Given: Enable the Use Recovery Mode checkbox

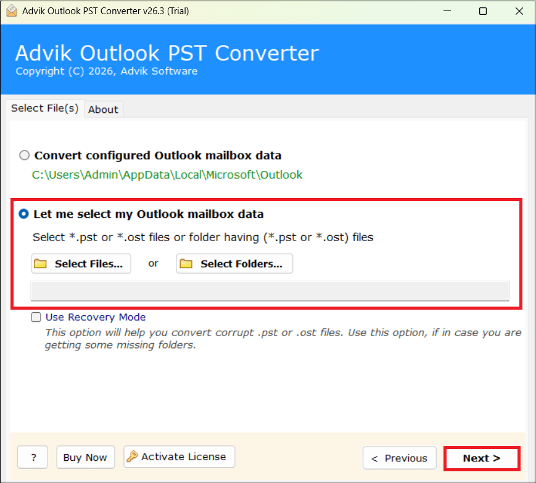Looking at the screenshot, I should [36, 317].
